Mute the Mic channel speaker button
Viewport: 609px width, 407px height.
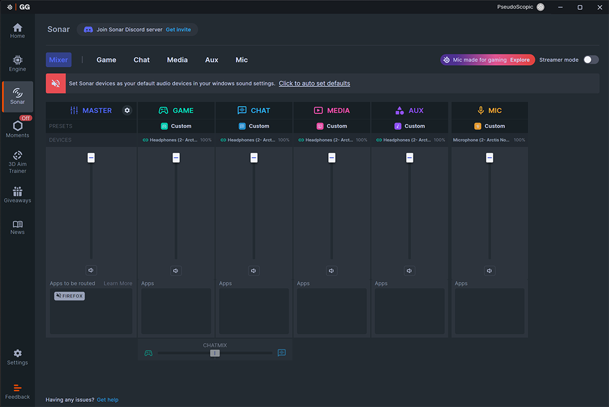click(x=490, y=271)
